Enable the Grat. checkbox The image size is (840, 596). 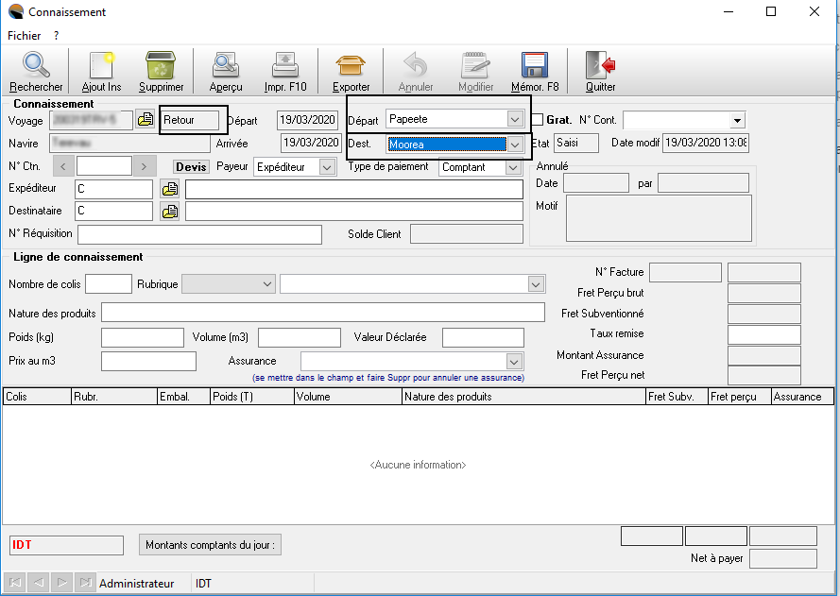tap(538, 120)
